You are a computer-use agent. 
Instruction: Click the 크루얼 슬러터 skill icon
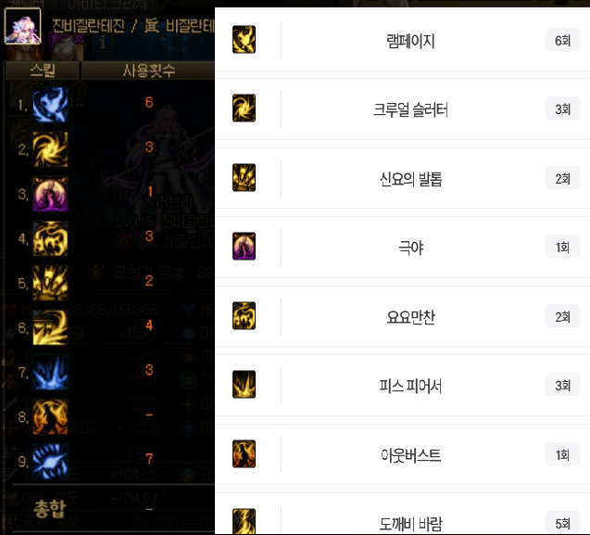pos(244,108)
